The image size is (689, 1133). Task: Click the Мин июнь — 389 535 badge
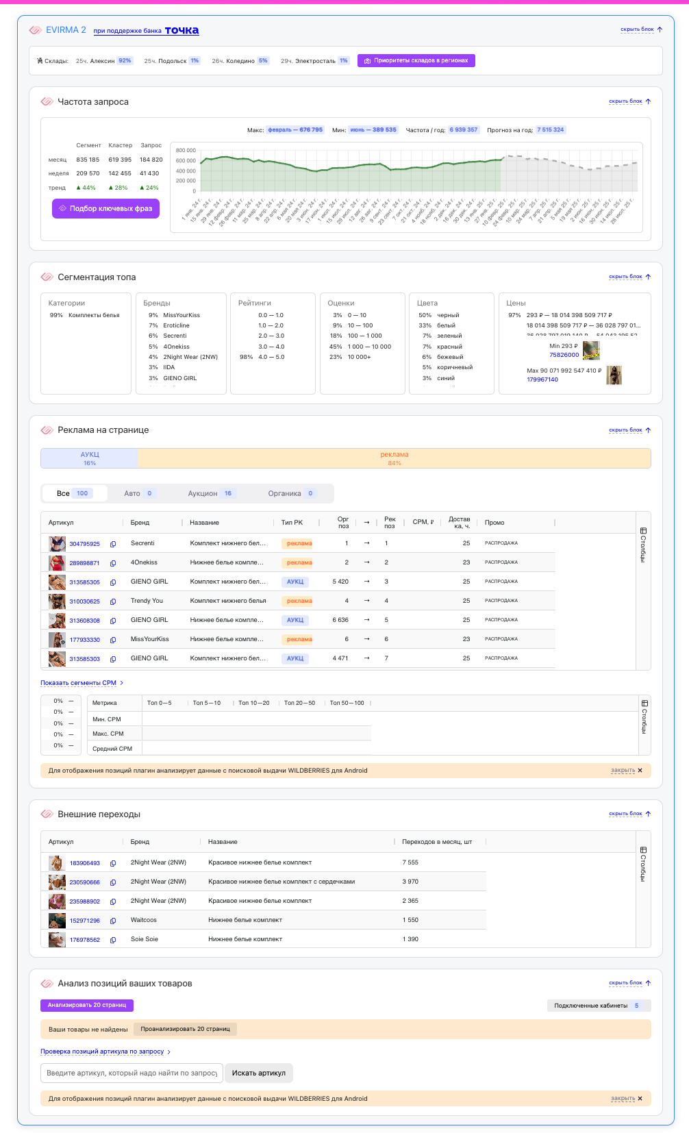click(x=373, y=129)
